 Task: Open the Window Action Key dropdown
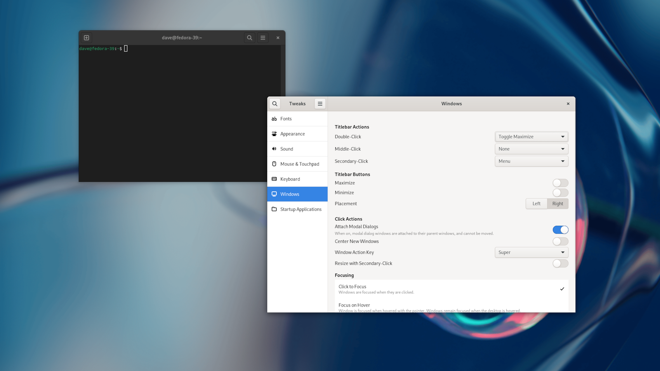(x=532, y=252)
